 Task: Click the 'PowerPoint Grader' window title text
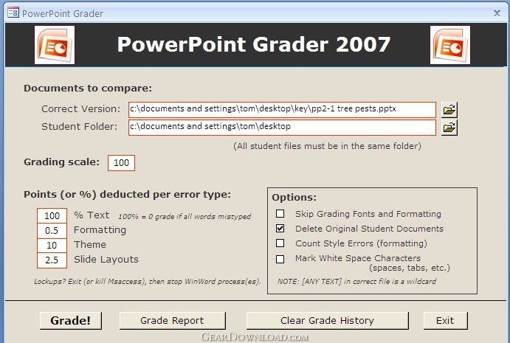point(63,14)
